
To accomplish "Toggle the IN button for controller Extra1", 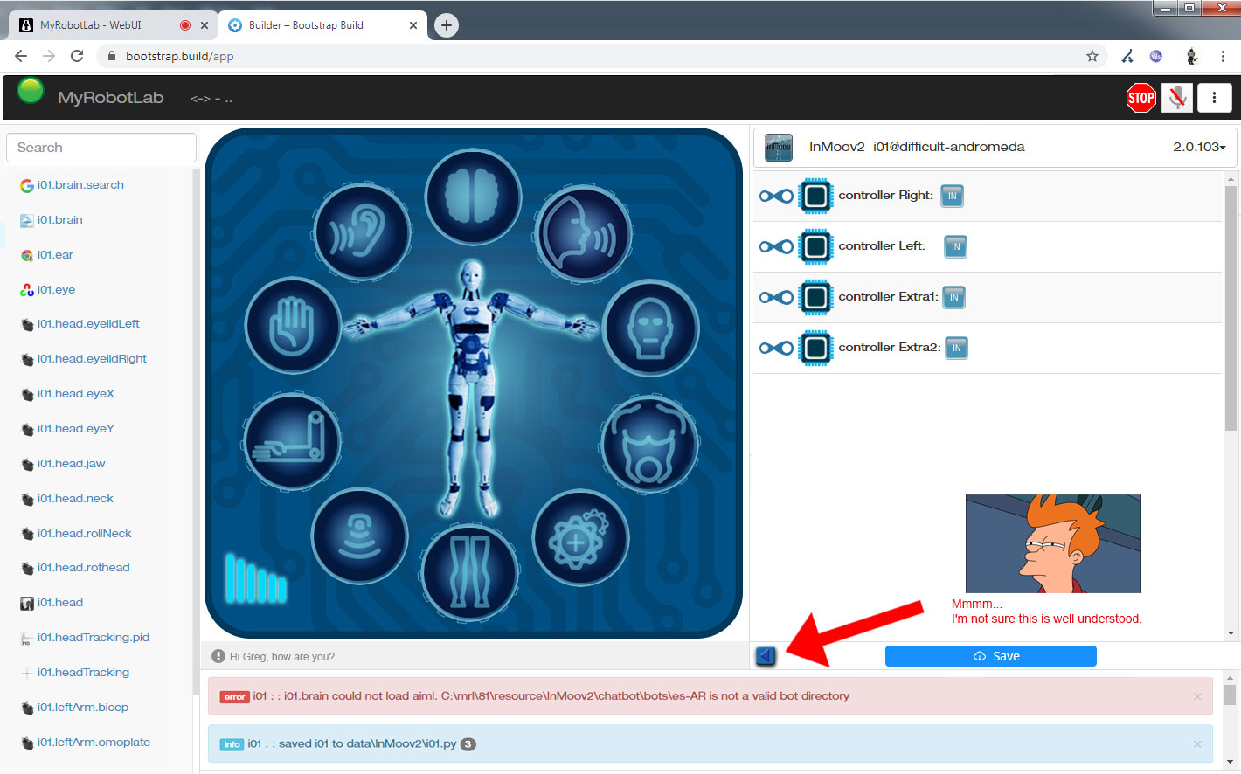I will [953, 298].
